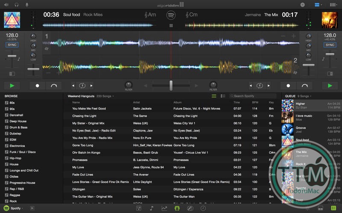The width and height of the screenshot is (342, 213).
Task: Click right FILTER knob
Action: click(213, 84)
